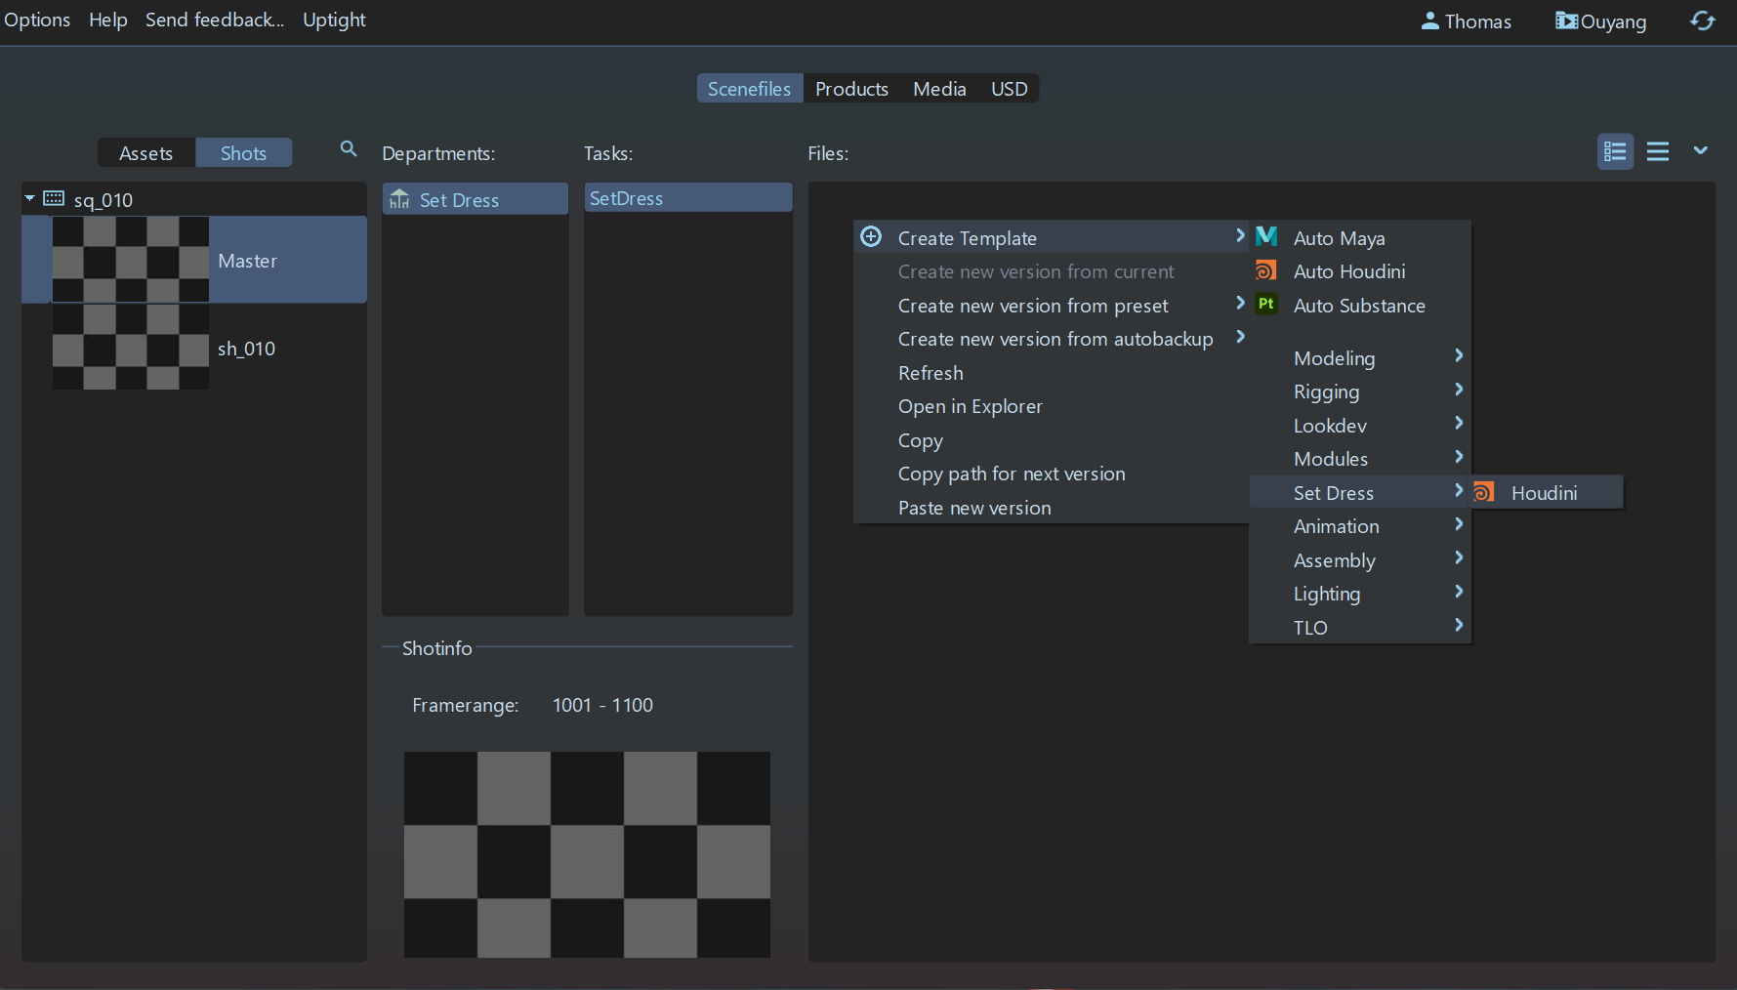Screen dimensions: 1737x990
Task: Switch to the USD tab
Action: [x=1009, y=89]
